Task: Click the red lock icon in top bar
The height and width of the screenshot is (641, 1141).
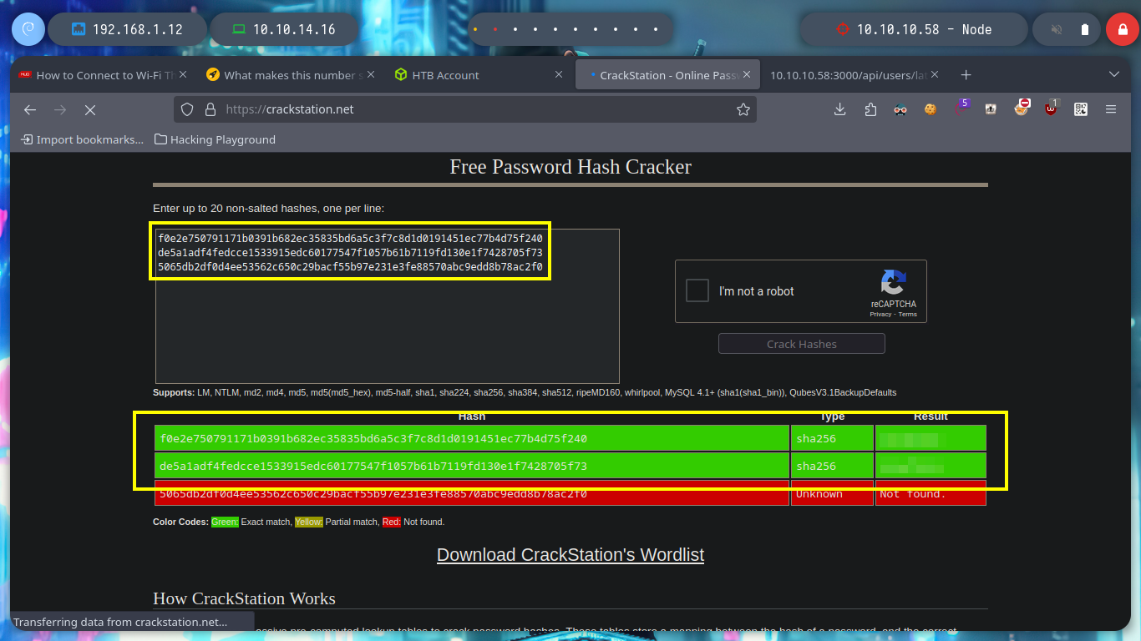Action: click(x=1122, y=29)
